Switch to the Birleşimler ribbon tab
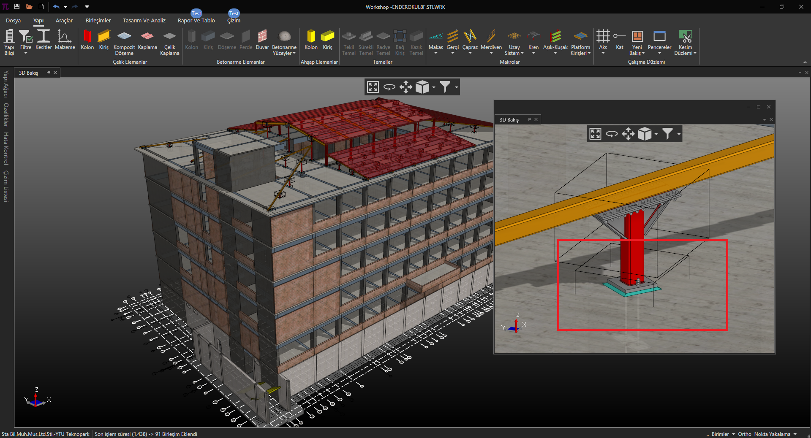This screenshot has width=811, height=438. tap(98, 20)
